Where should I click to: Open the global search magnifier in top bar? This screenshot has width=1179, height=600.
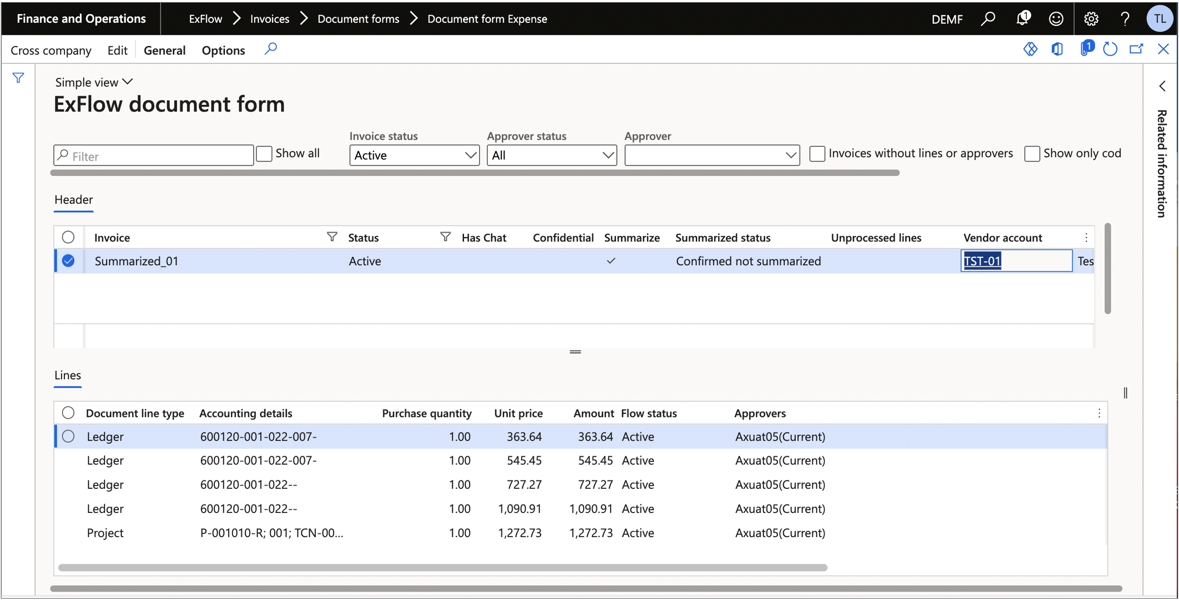988,19
